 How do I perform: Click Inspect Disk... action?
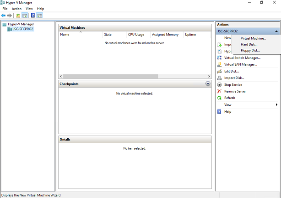234,78
